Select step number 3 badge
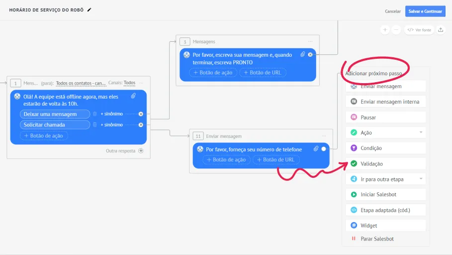The height and width of the screenshot is (255, 452). [185, 41]
